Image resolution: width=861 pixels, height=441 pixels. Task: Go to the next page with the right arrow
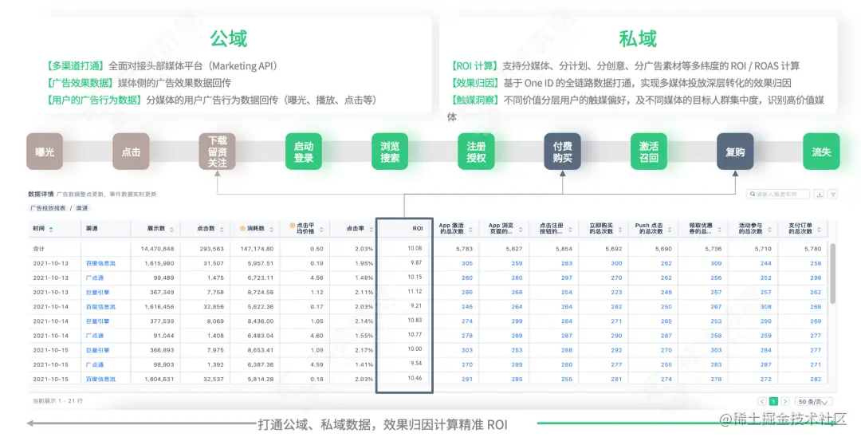[785, 401]
